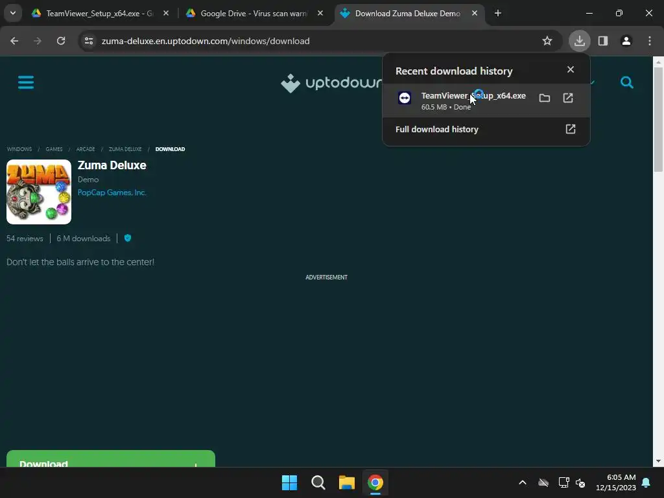The width and height of the screenshot is (664, 498).
Task: Open the Chrome profile menu
Action: tap(626, 41)
